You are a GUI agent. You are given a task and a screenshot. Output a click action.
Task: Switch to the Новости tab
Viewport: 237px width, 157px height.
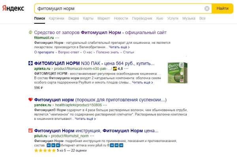121,19
